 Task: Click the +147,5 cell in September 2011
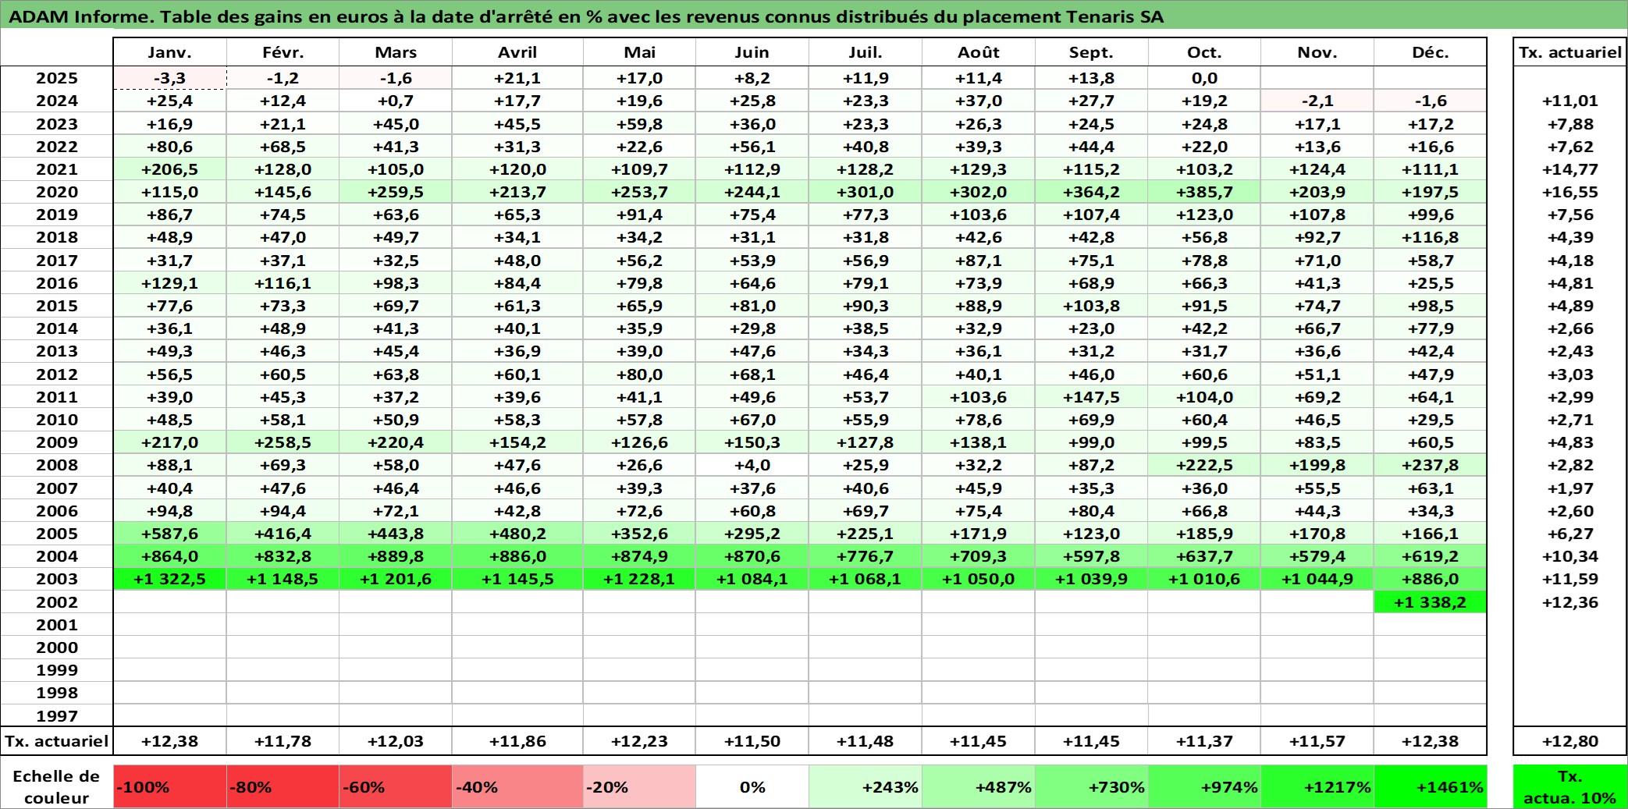(1091, 397)
